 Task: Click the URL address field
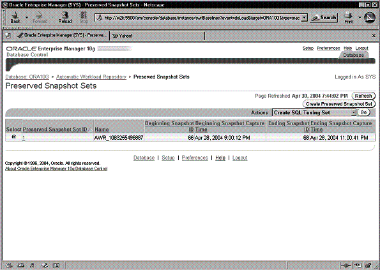199,18
